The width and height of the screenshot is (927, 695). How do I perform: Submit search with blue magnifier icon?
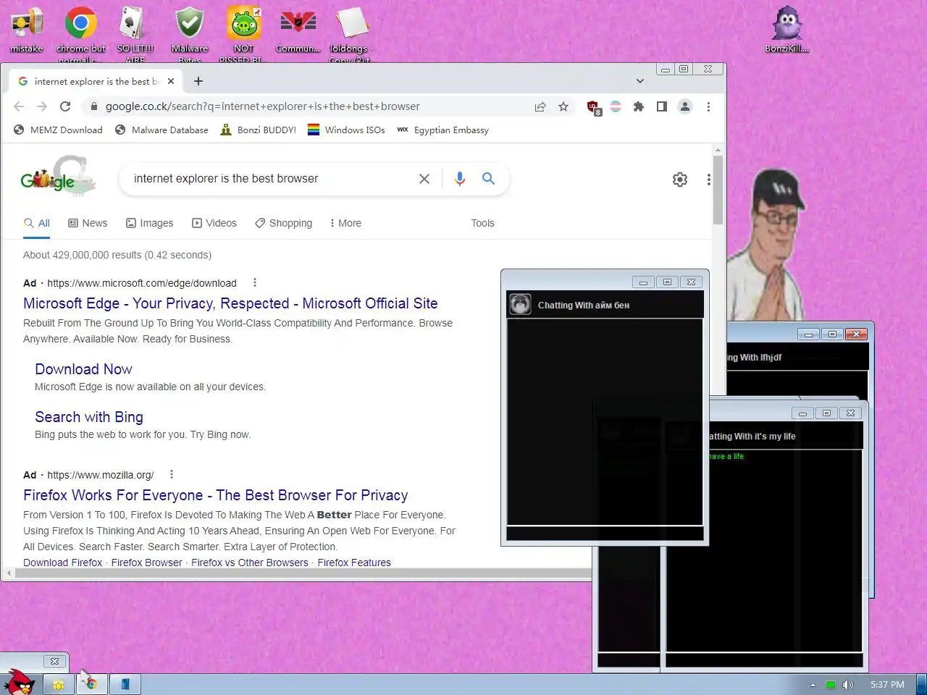point(489,178)
